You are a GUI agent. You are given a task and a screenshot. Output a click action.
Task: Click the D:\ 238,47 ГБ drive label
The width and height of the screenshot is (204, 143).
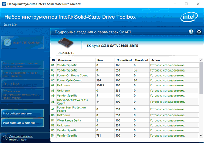[x=66, y=53]
